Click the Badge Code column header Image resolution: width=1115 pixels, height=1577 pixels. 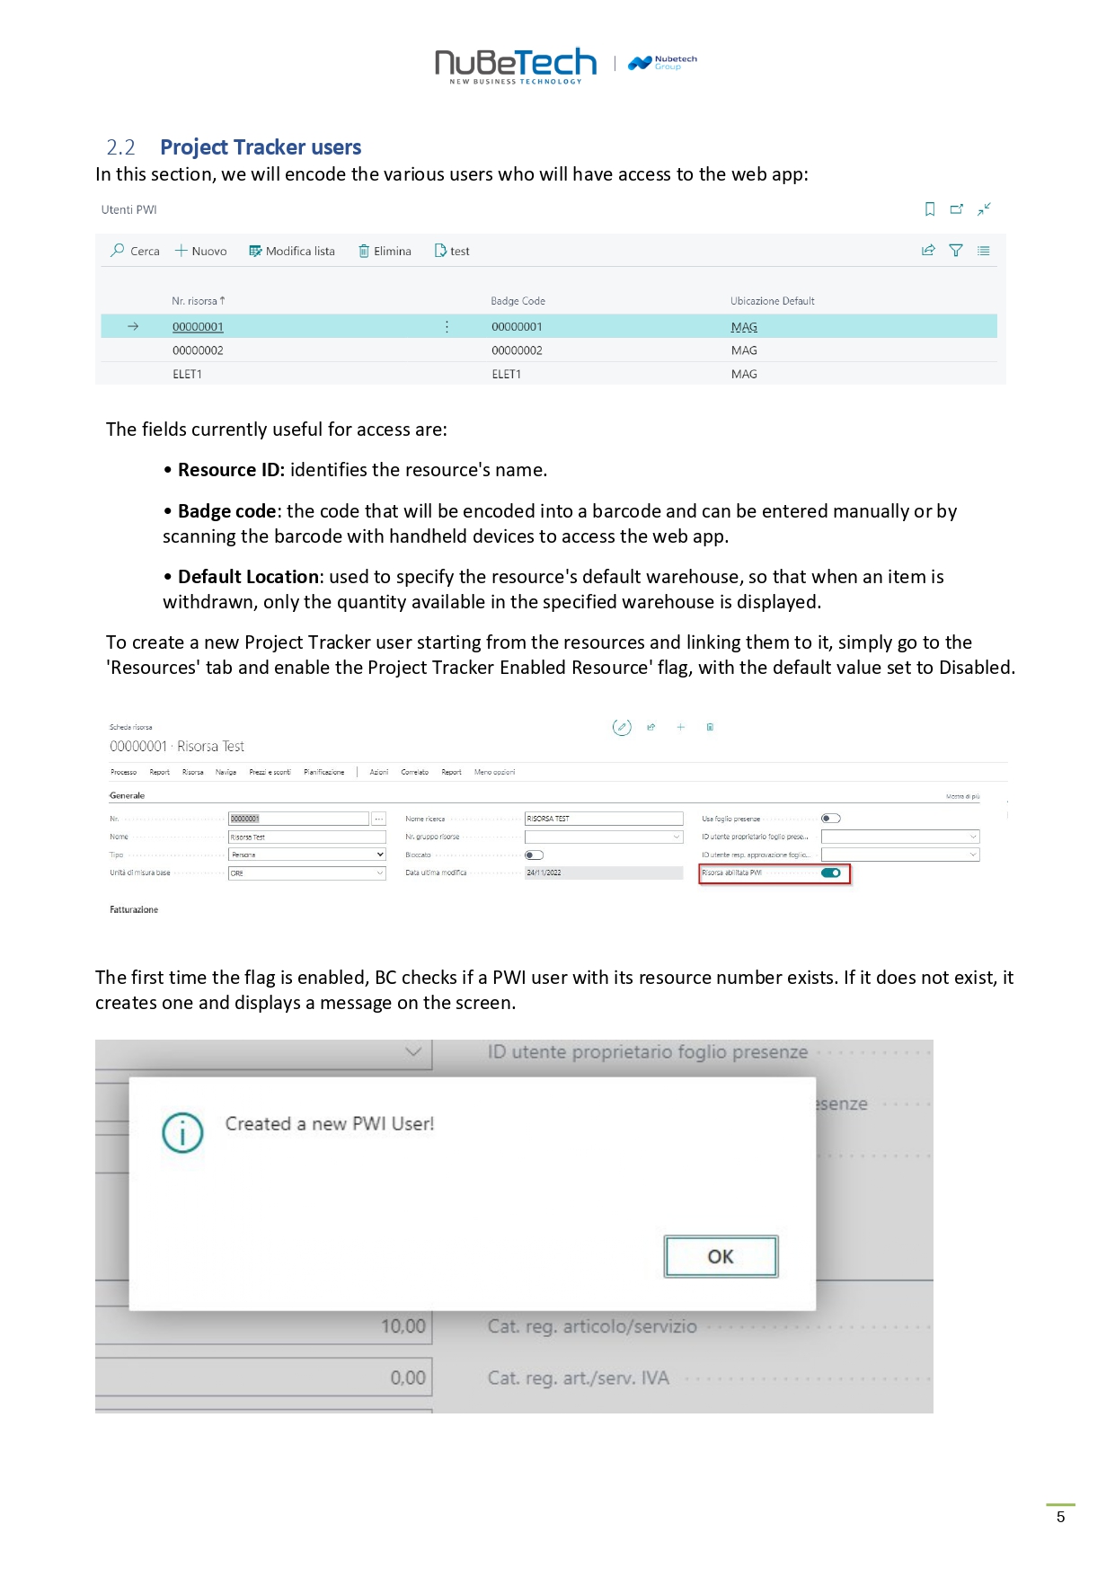518,301
